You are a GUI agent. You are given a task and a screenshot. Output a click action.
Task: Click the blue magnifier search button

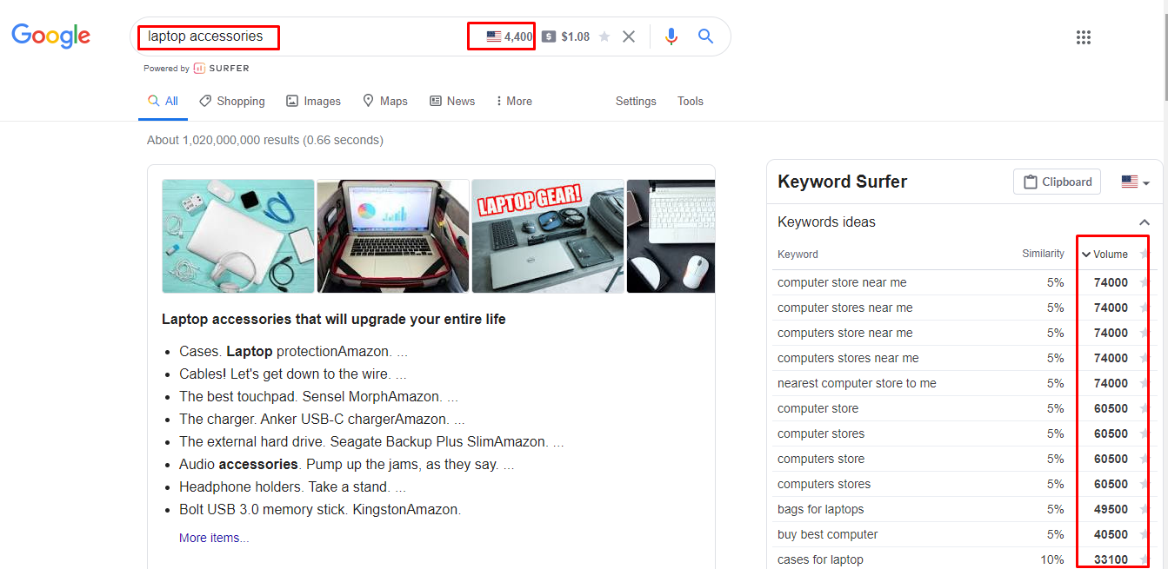tap(705, 36)
